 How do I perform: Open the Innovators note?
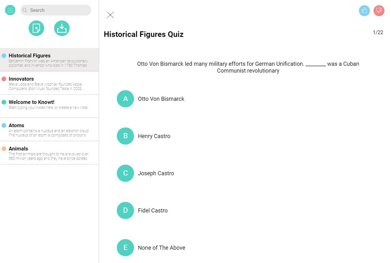click(50, 83)
